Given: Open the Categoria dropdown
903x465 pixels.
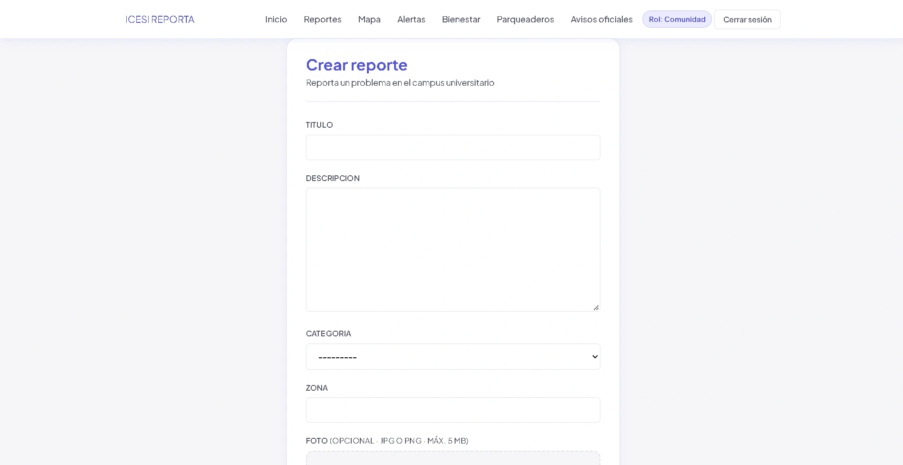Looking at the screenshot, I should pyautogui.click(x=453, y=356).
